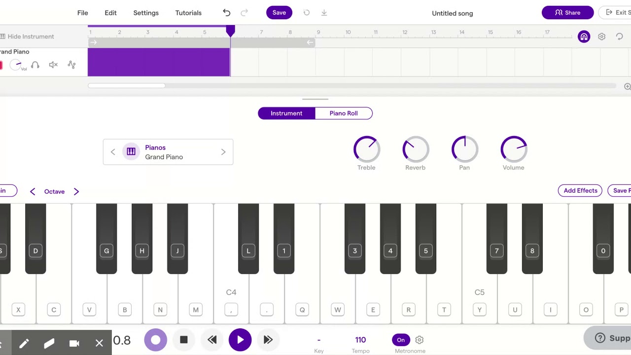Image resolution: width=631 pixels, height=355 pixels.
Task: Click the Play button
Action: tap(240, 340)
